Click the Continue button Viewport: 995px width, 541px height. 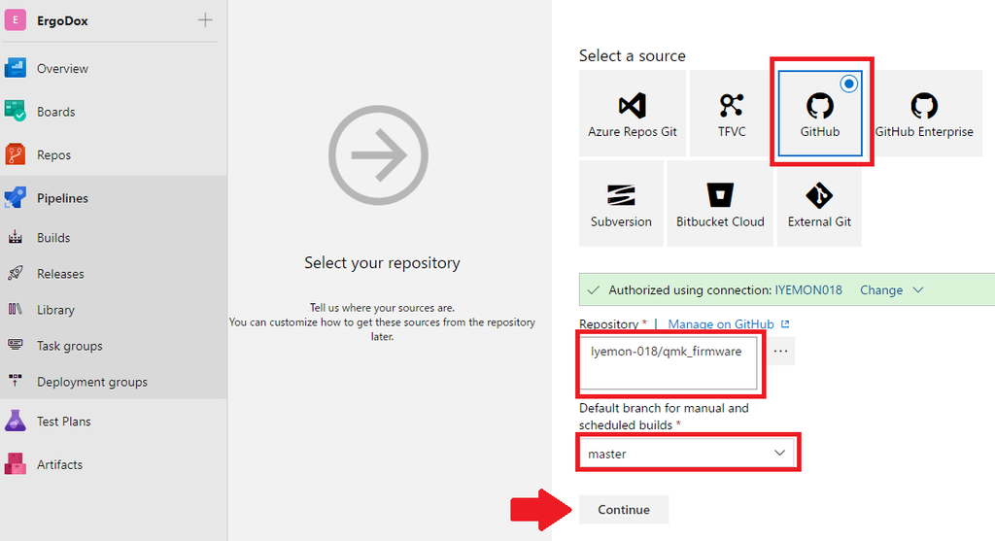pyautogui.click(x=624, y=509)
